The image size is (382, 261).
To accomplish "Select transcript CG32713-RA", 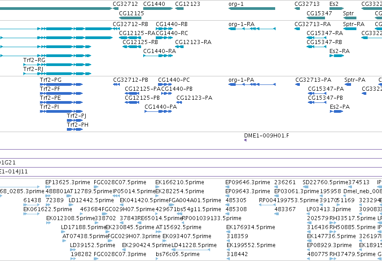I will [x=312, y=24].
